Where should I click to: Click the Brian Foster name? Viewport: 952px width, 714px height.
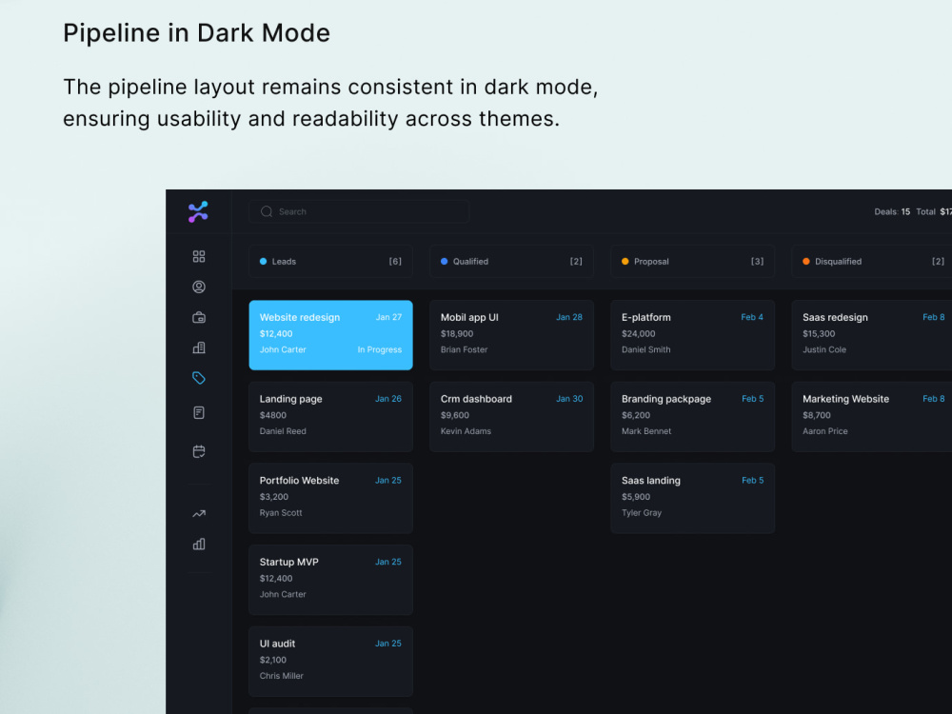pyautogui.click(x=464, y=349)
